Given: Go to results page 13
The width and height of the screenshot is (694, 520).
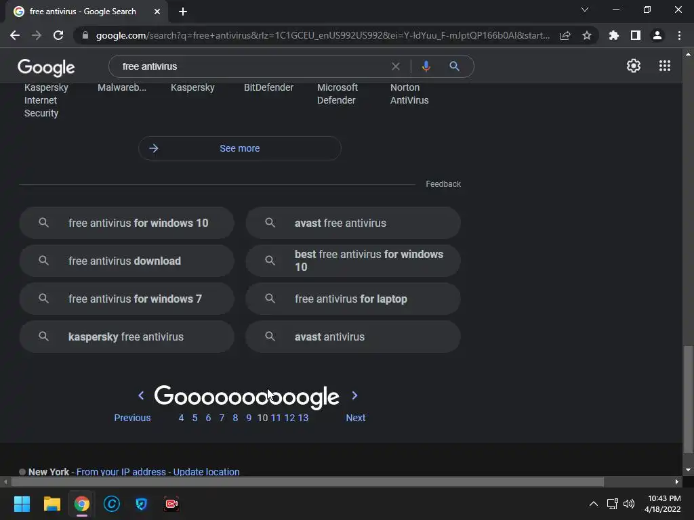Looking at the screenshot, I should click(x=303, y=418).
